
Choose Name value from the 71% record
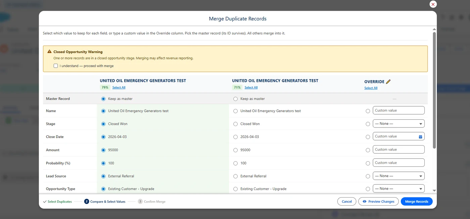[235, 111]
